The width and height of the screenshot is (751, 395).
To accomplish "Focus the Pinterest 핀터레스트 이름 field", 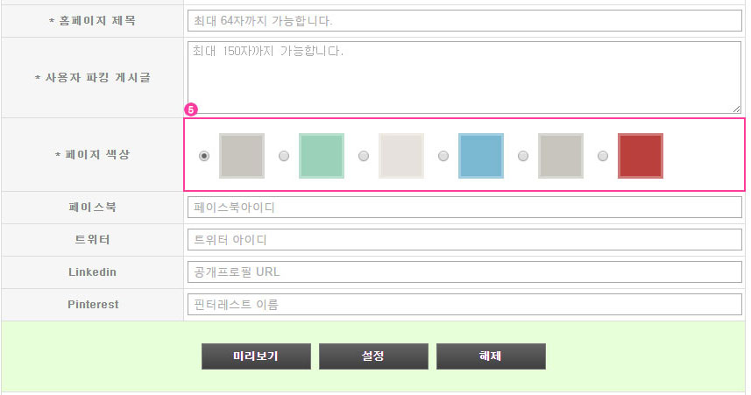I will click(x=464, y=305).
